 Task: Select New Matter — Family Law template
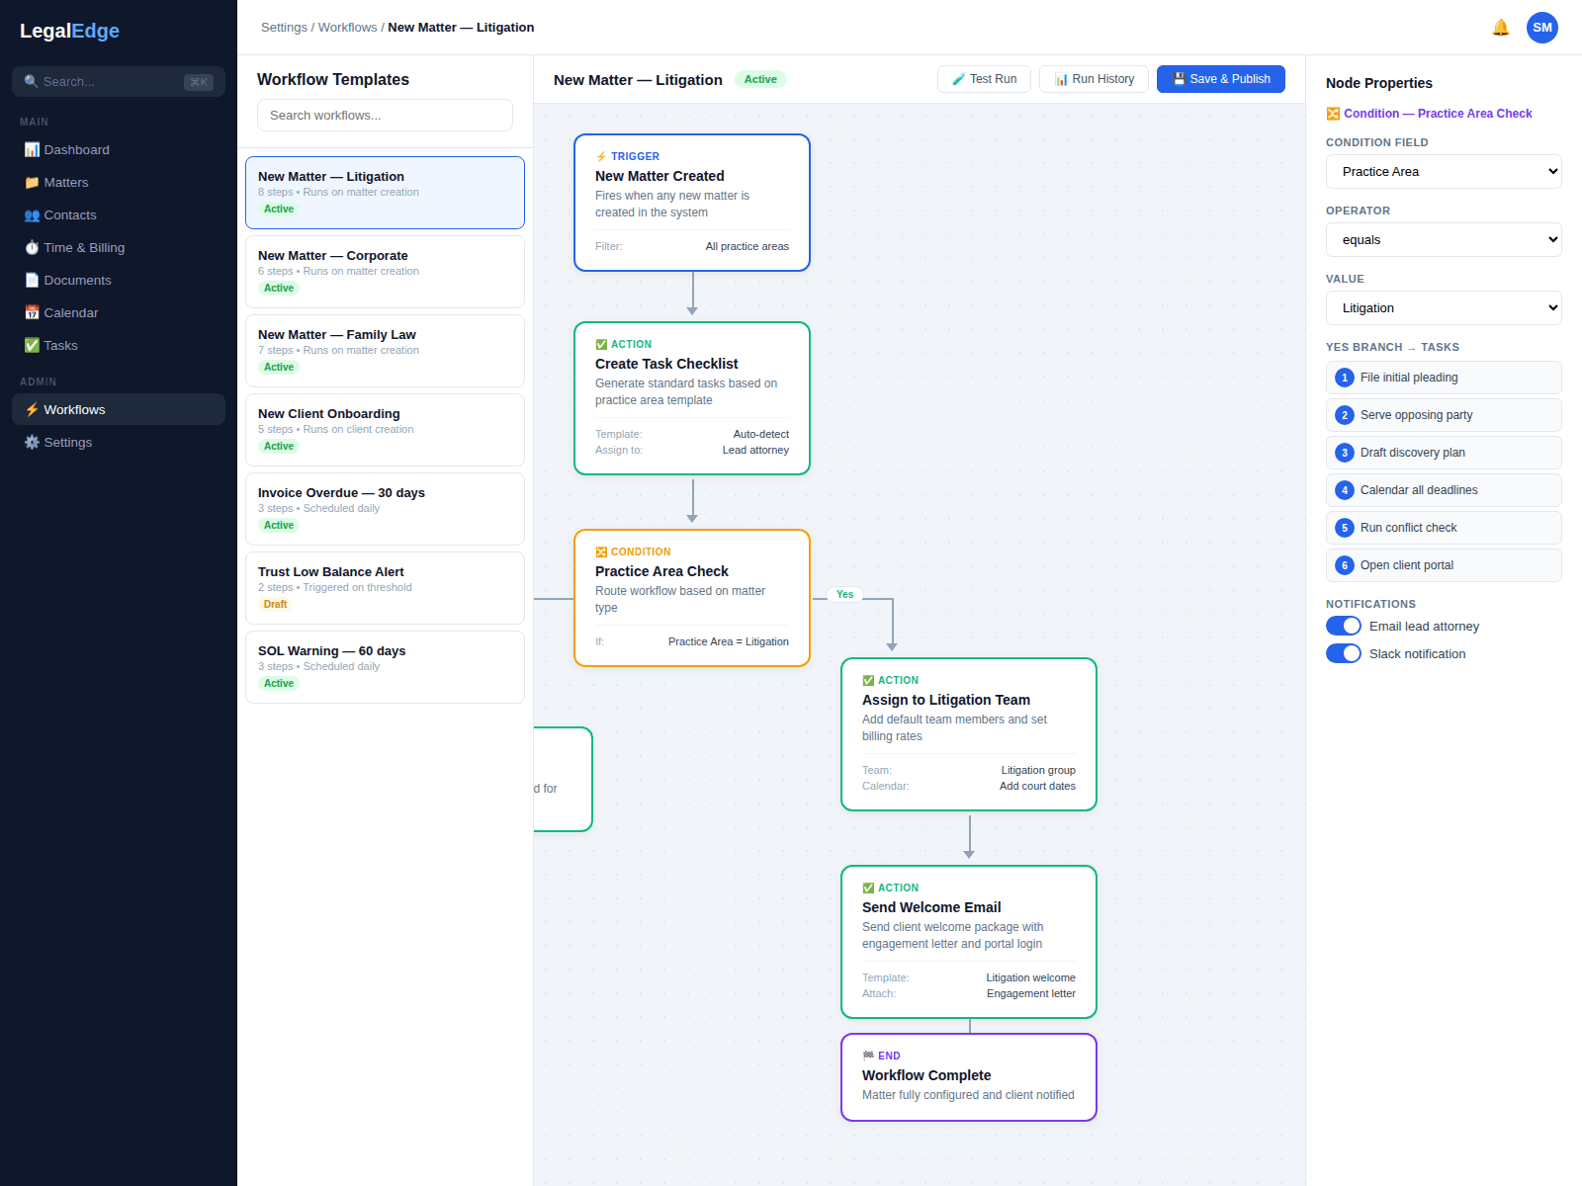click(x=385, y=351)
